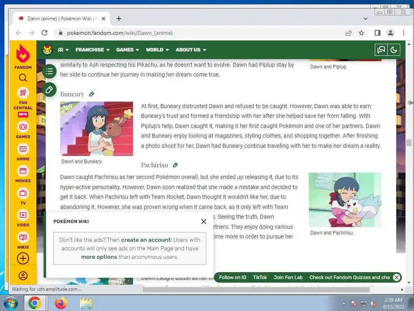Open the Games sidebar icon

[23, 127]
